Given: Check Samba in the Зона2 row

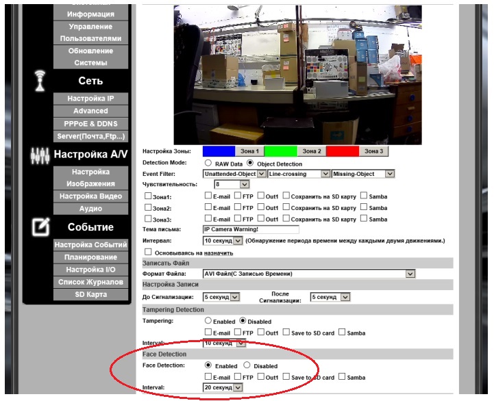Looking at the screenshot, I should tap(364, 207).
